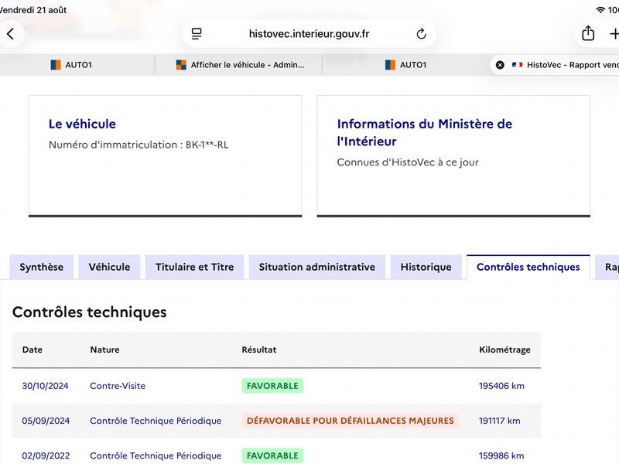This screenshot has width=619, height=464.
Task: Switch to the Afficher le véhicule tab
Action: tap(240, 65)
